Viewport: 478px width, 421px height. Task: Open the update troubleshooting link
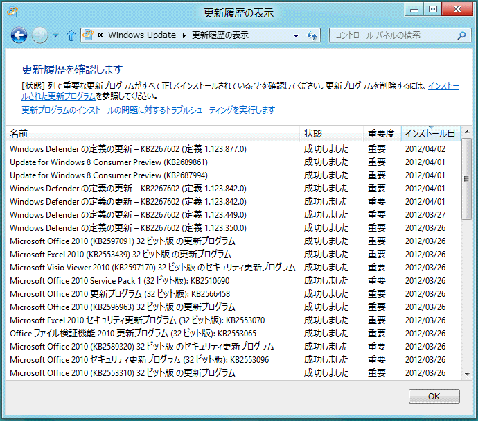(148, 110)
